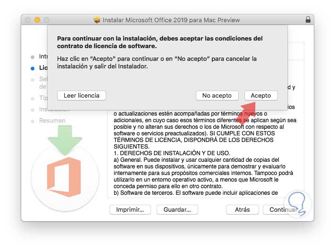Click the text 'Haz clic en "Acepto" para continuar'

157,62
